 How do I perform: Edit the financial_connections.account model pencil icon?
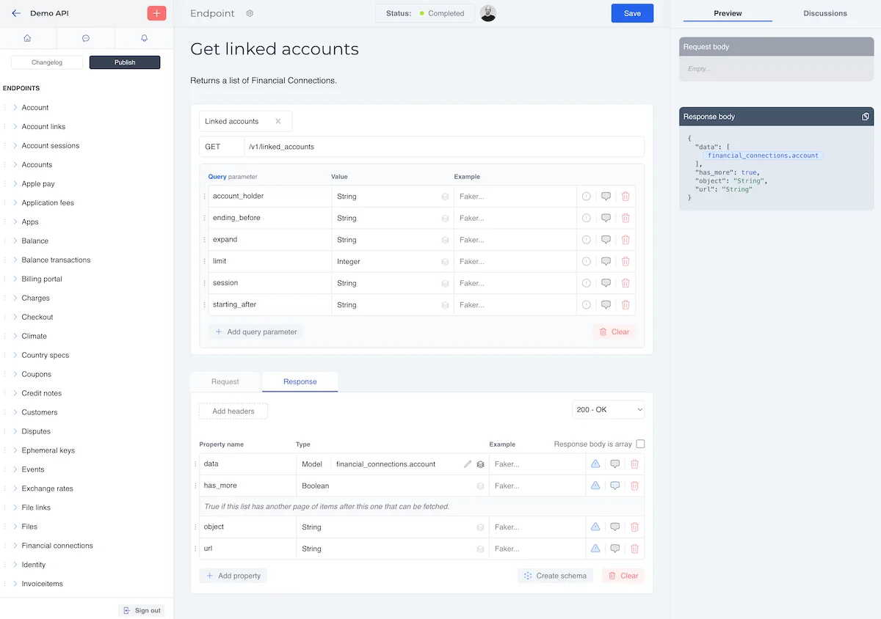(x=468, y=464)
